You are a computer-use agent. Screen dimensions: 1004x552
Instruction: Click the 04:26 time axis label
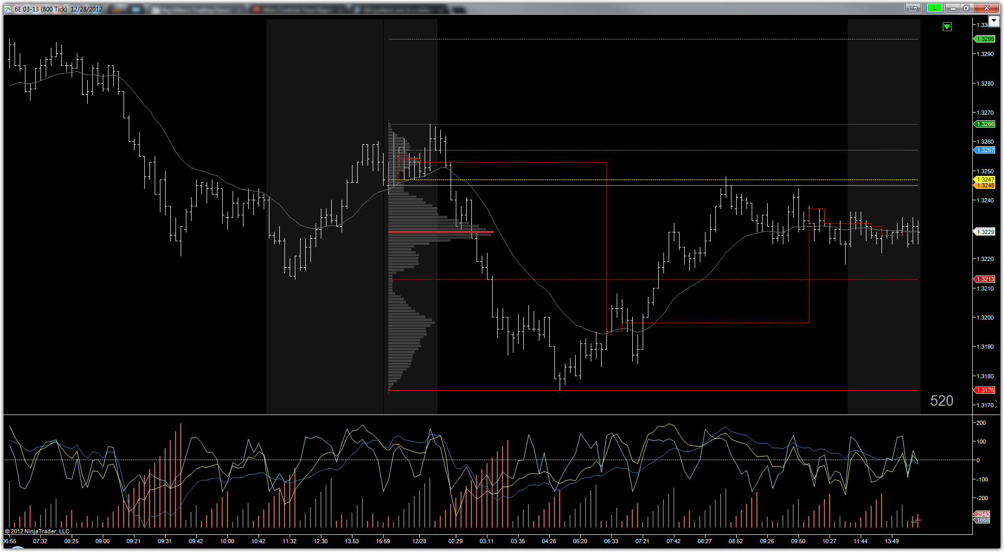point(549,541)
